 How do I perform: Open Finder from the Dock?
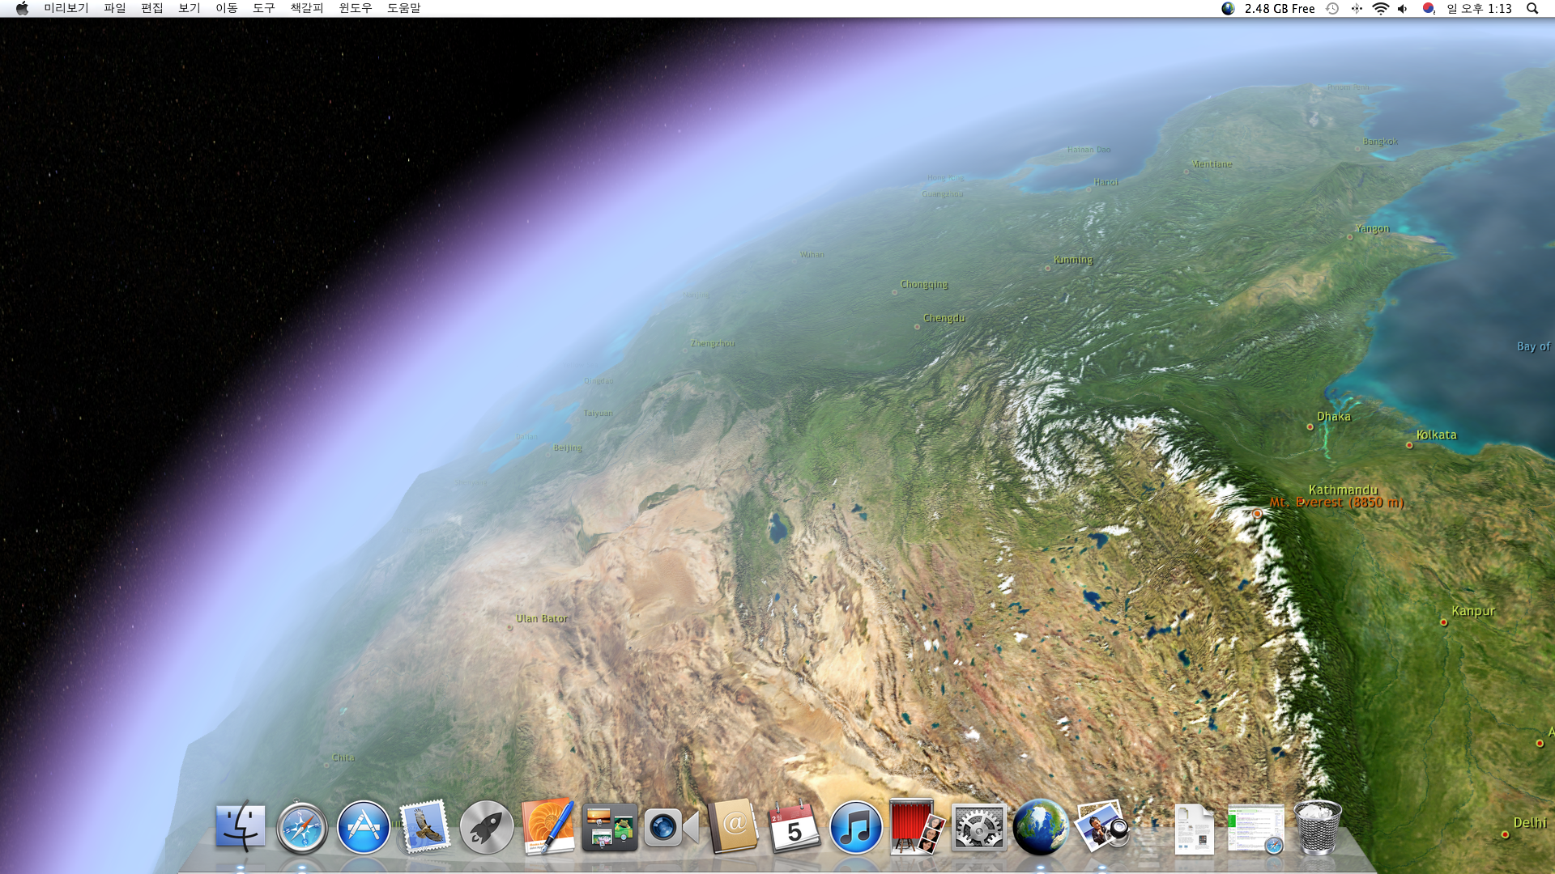pyautogui.click(x=241, y=827)
